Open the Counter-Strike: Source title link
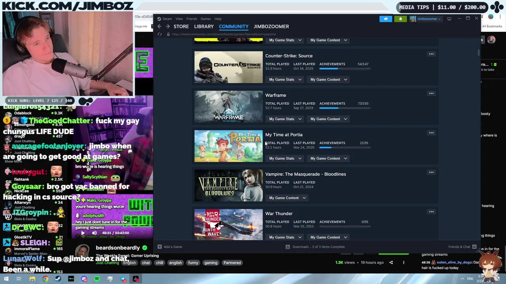The height and width of the screenshot is (284, 506). pyautogui.click(x=289, y=56)
